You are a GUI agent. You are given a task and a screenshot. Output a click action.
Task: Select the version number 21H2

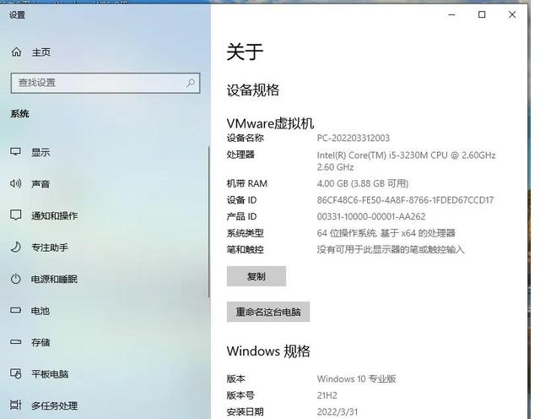(x=327, y=395)
